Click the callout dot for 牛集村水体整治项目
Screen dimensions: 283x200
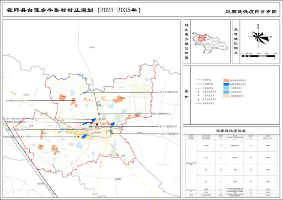[84, 93]
